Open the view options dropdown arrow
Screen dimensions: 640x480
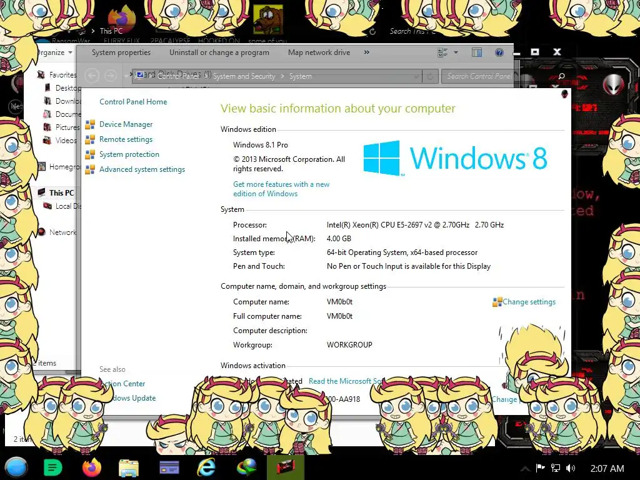click(456, 52)
